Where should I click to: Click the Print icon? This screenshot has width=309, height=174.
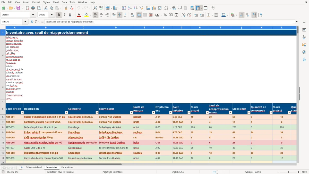(33, 8)
